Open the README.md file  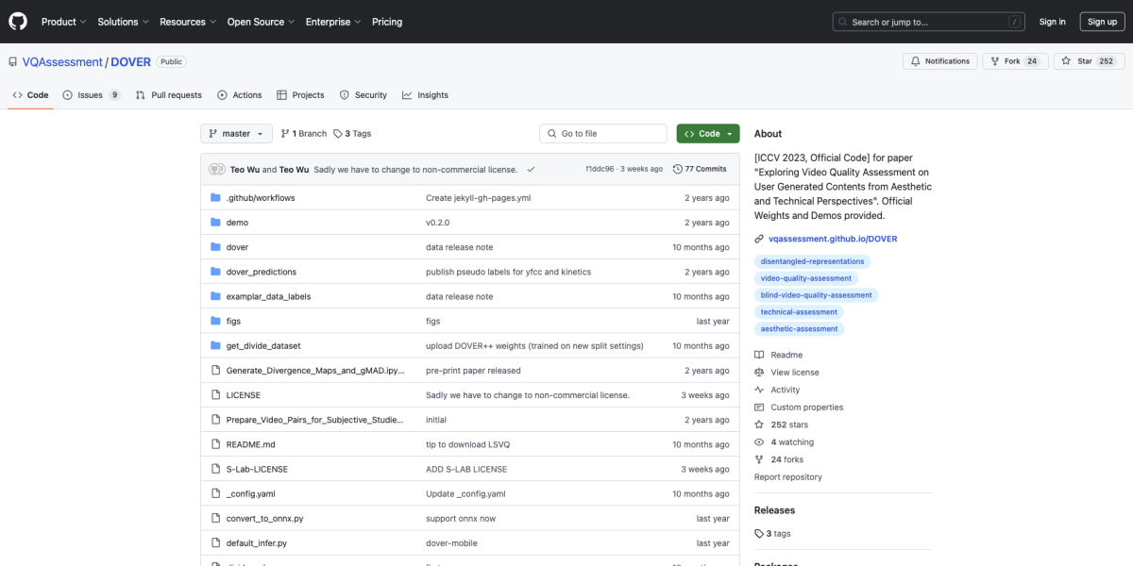(x=250, y=444)
